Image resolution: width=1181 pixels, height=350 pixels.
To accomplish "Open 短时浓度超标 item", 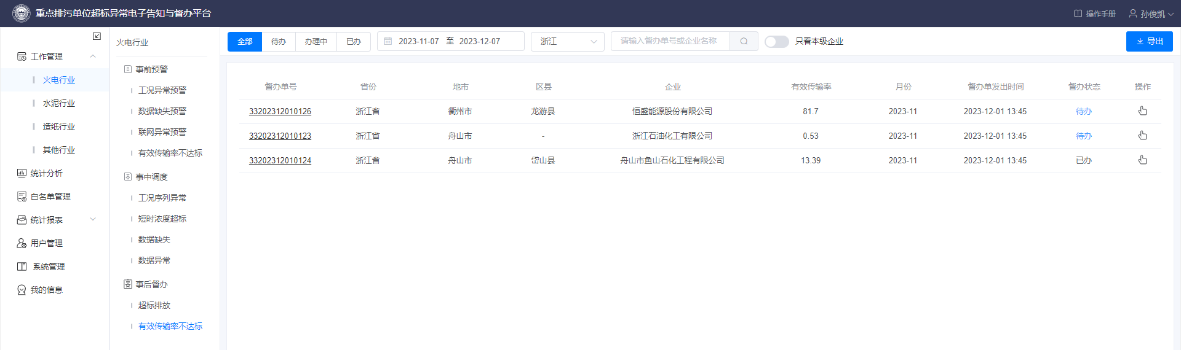I will 162,219.
